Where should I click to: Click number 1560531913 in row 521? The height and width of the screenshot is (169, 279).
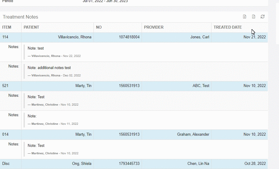coord(129,86)
